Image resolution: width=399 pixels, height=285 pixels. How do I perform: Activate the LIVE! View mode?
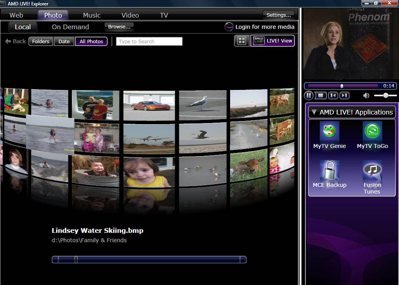coord(273,40)
